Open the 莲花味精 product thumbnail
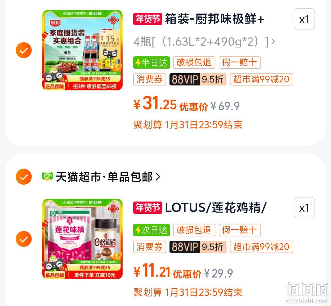Viewport: 331px width, 306px height. 82,239
